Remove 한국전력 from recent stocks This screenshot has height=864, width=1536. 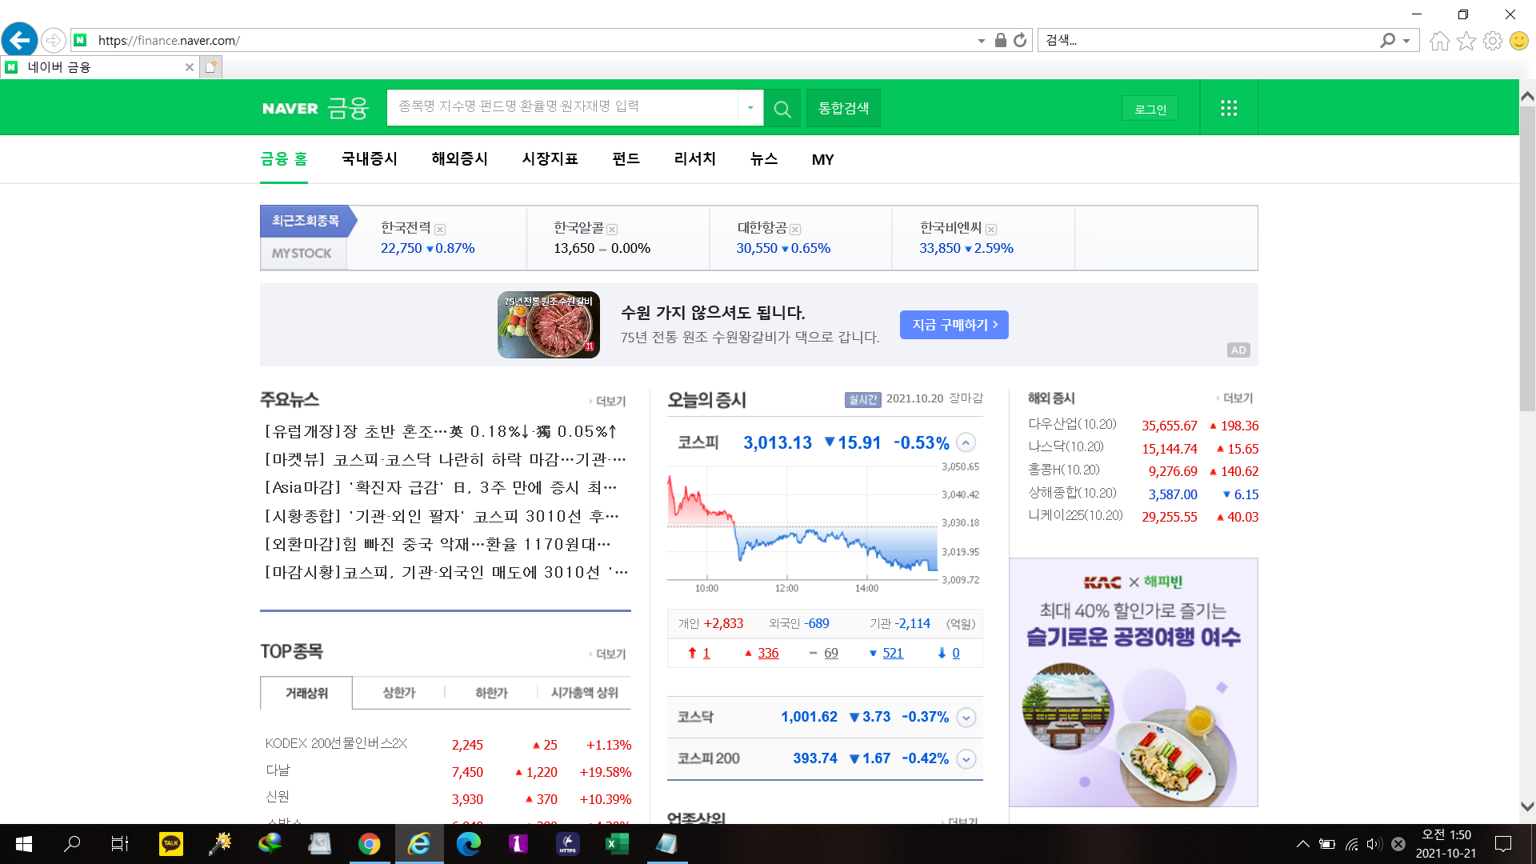click(x=439, y=230)
